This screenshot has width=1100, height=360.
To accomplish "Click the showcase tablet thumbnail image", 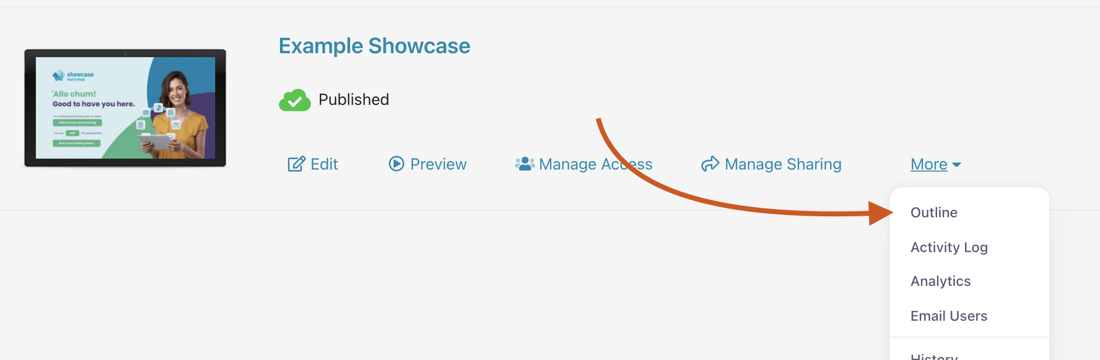I will [125, 108].
